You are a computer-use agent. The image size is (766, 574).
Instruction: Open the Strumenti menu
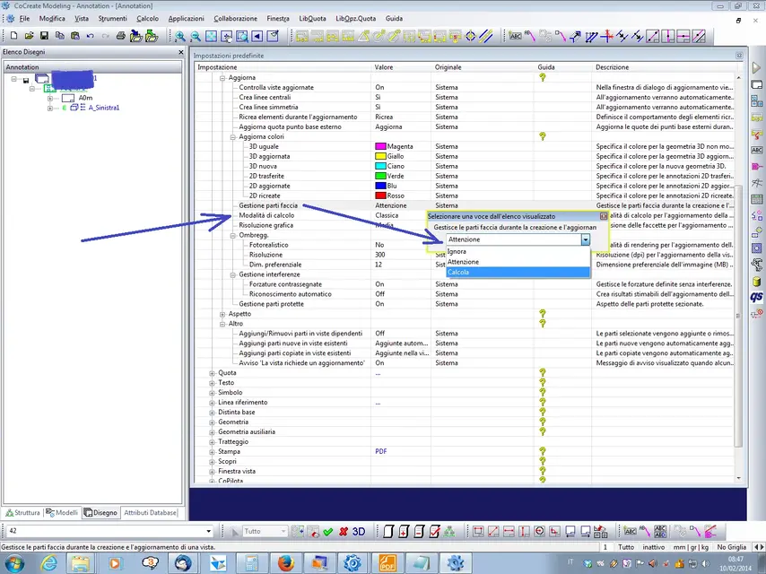tap(112, 19)
